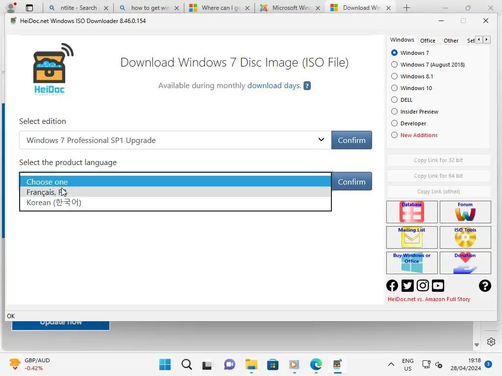
Task: Select Windows 7 (August 2018) option
Action: [395, 65]
